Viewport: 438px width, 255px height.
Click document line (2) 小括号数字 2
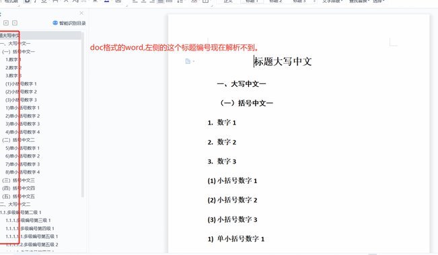[x=232, y=201]
